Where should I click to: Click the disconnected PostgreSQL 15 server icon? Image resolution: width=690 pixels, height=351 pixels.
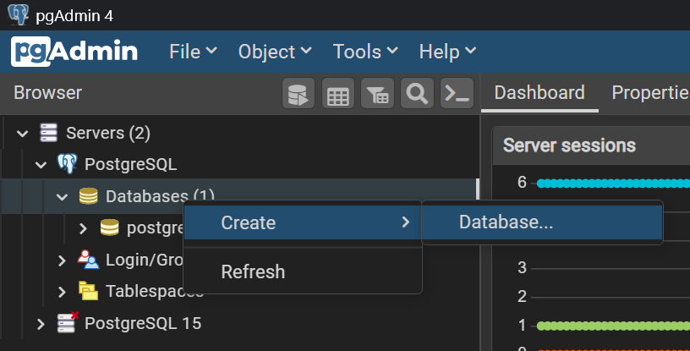[67, 322]
